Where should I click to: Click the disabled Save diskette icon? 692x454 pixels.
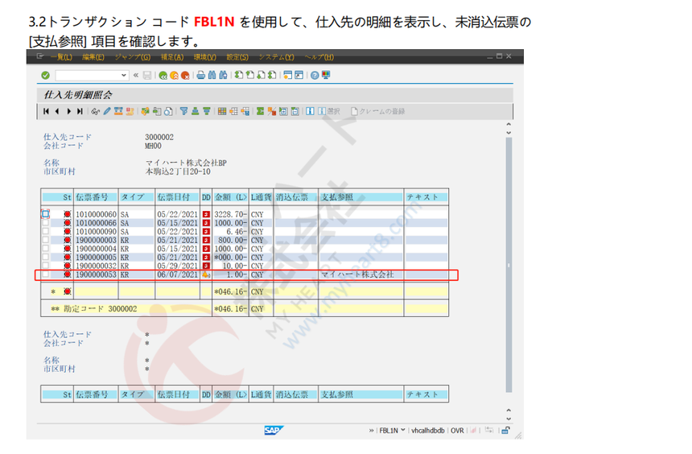point(147,76)
